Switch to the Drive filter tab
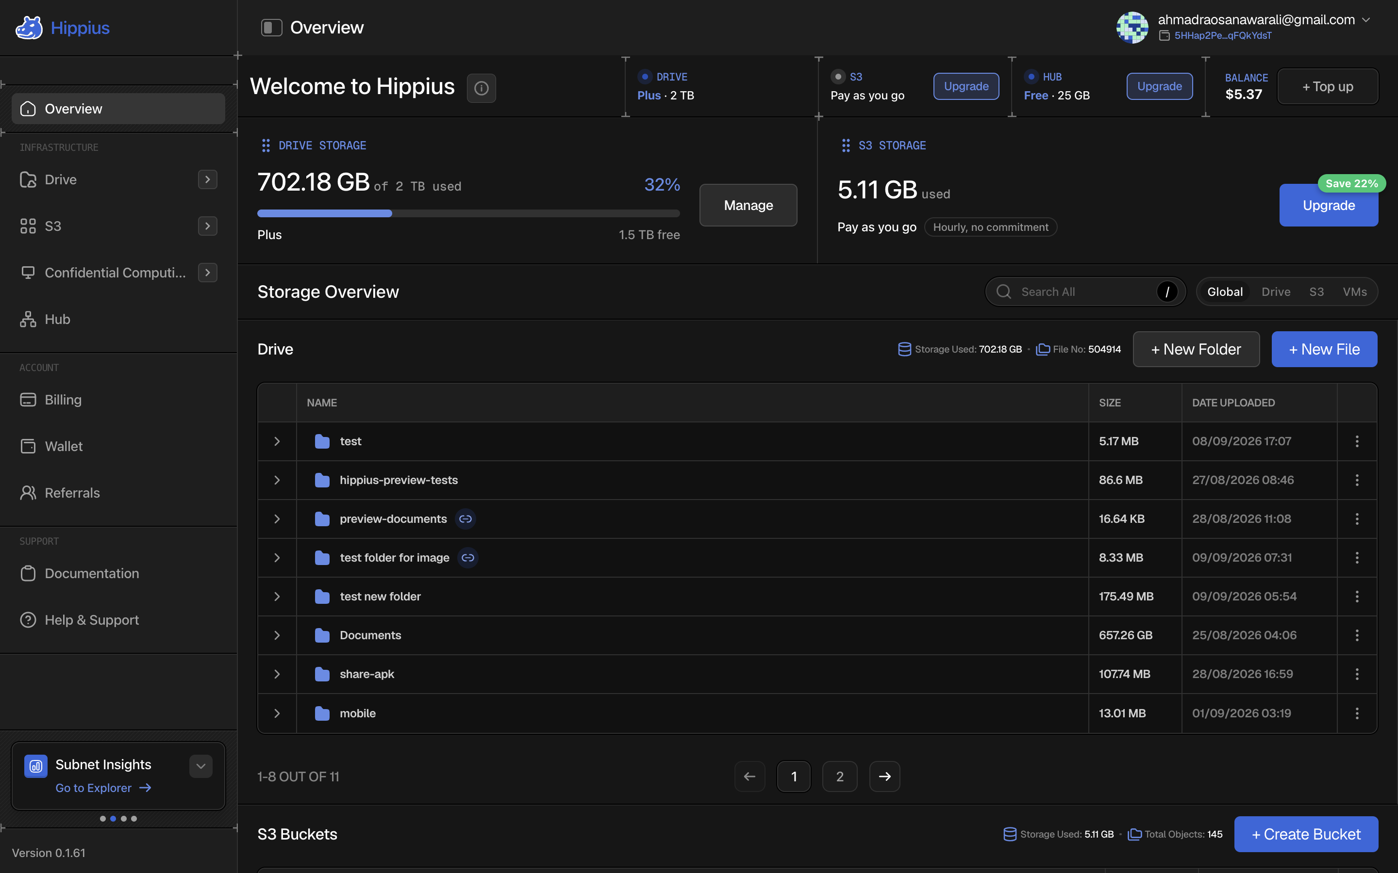The width and height of the screenshot is (1398, 873). [1276, 291]
